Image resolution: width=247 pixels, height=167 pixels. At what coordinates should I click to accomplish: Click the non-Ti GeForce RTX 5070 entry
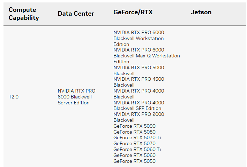pyautogui.click(x=134, y=143)
